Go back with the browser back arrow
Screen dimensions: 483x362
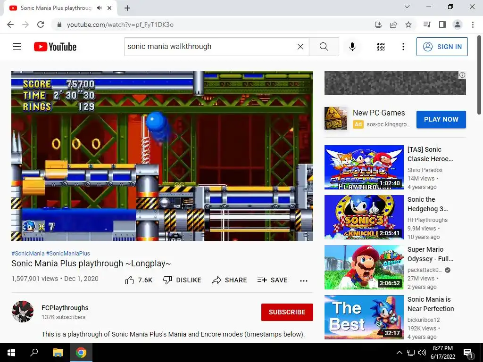pos(10,25)
